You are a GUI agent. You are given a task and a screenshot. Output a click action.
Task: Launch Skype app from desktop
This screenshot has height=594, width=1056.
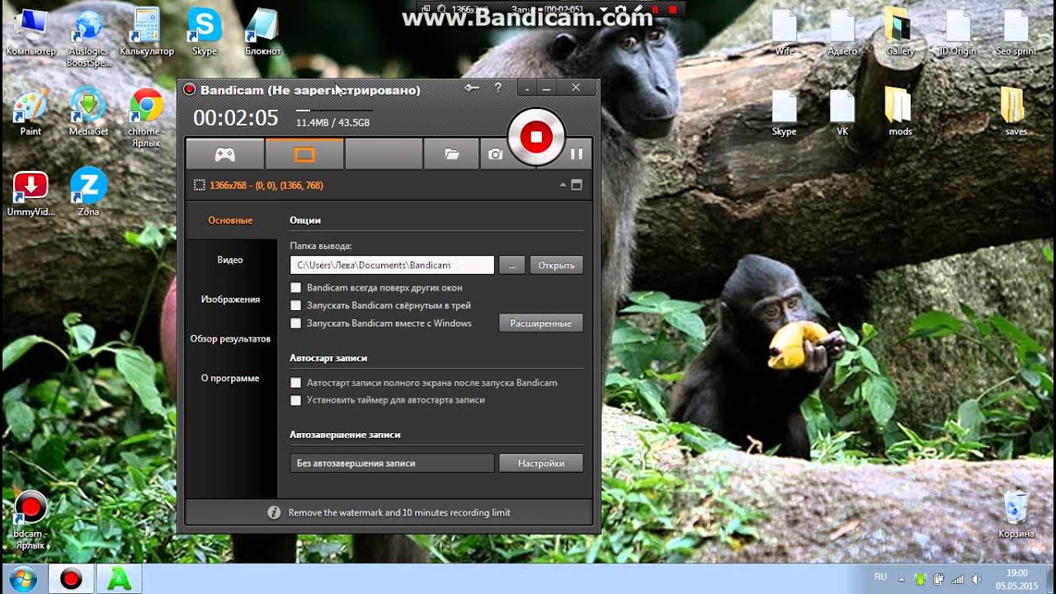click(x=205, y=33)
